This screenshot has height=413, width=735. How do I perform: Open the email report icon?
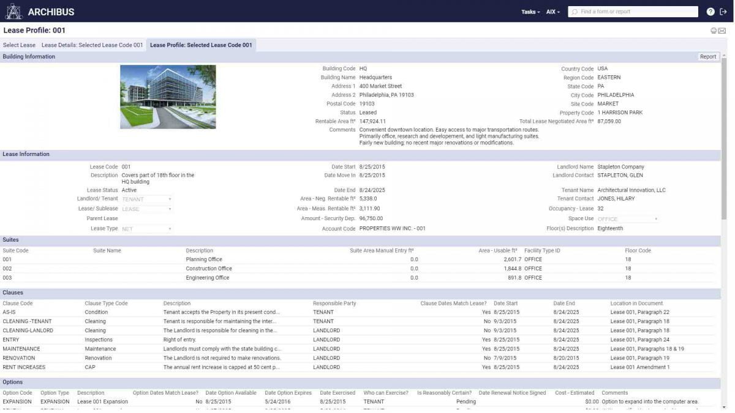click(722, 30)
